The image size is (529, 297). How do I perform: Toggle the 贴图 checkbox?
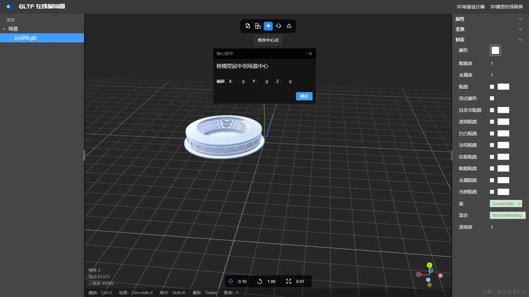click(x=492, y=87)
